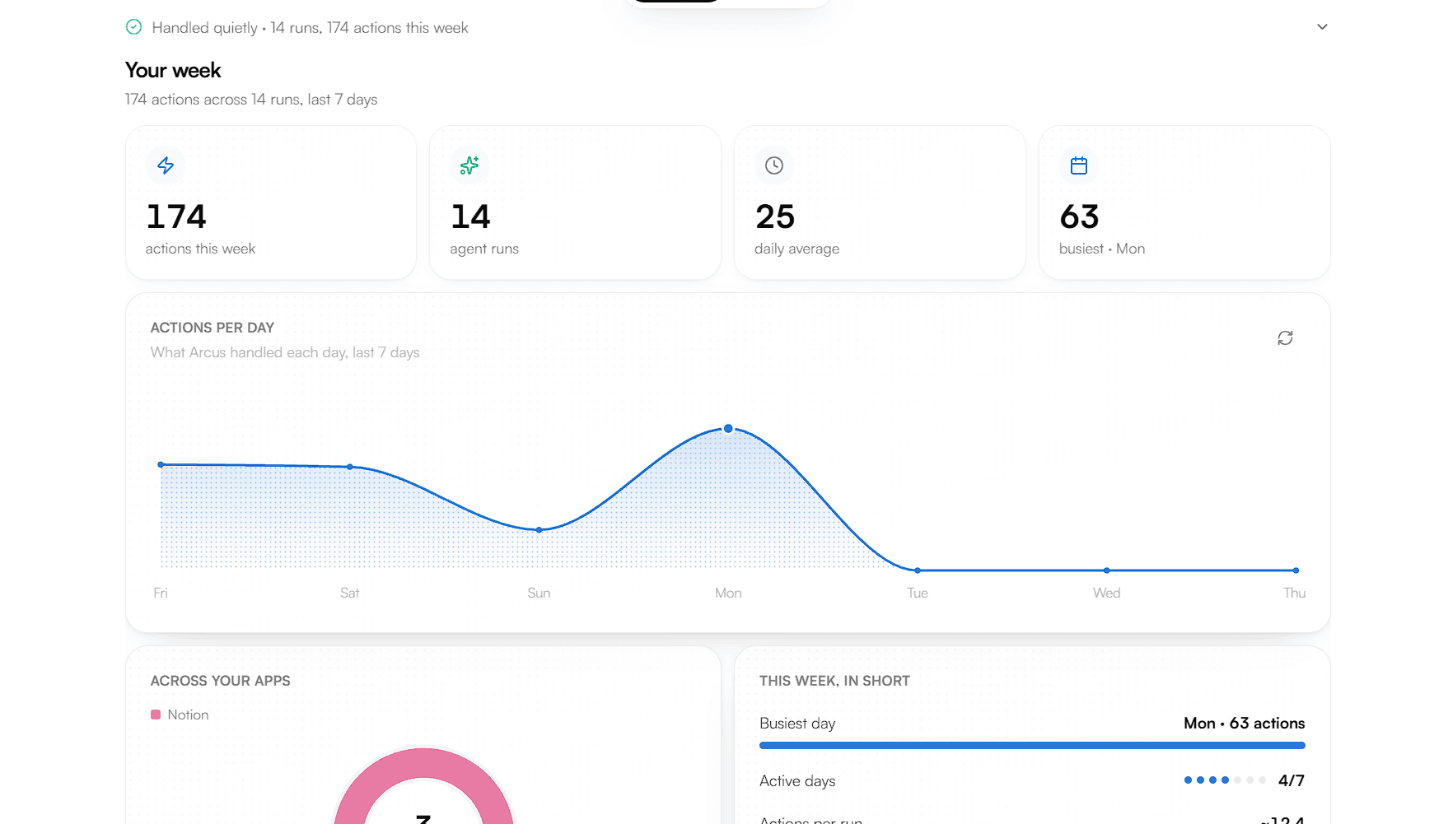The height and width of the screenshot is (824, 1448).
Task: Click the 'Mon' axis label
Action: tap(728, 593)
